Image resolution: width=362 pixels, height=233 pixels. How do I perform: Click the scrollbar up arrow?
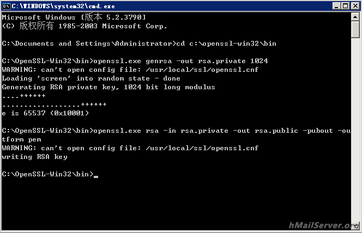(x=355, y=18)
